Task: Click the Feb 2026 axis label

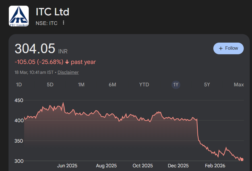Action: tap(215, 166)
